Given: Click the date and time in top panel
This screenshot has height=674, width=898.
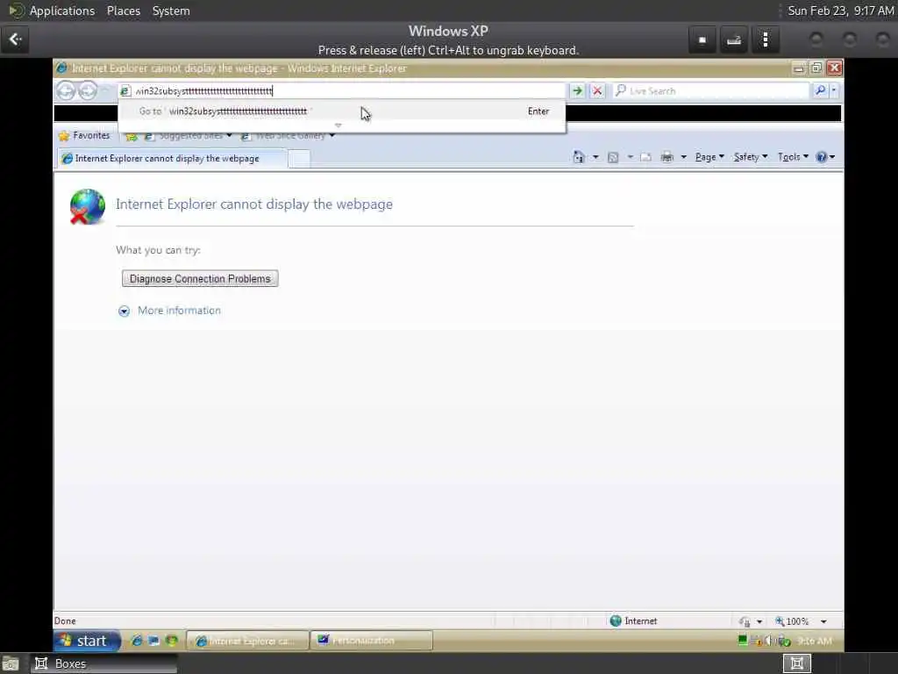Looking at the screenshot, I should tap(840, 11).
